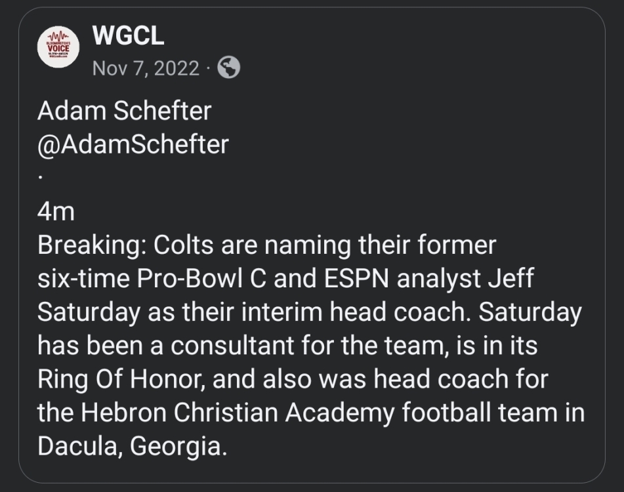Viewport: 624px width, 492px height.
Task: Click the lone dot separator line
Action: [40, 178]
